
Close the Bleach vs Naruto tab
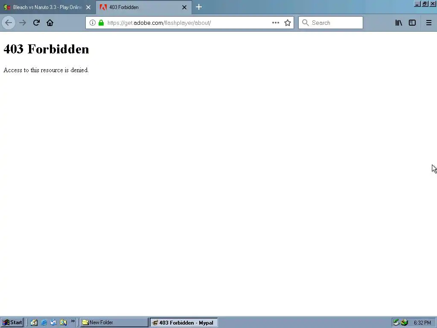pyautogui.click(x=88, y=7)
